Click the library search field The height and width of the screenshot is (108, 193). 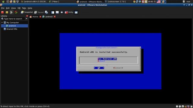tap(13, 19)
